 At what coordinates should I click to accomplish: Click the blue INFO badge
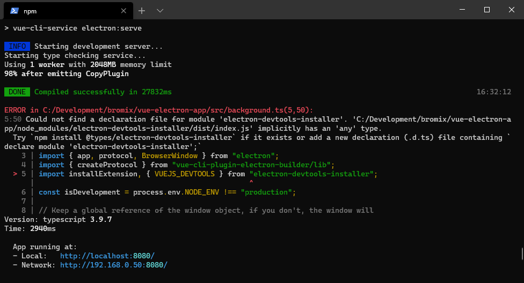point(17,47)
